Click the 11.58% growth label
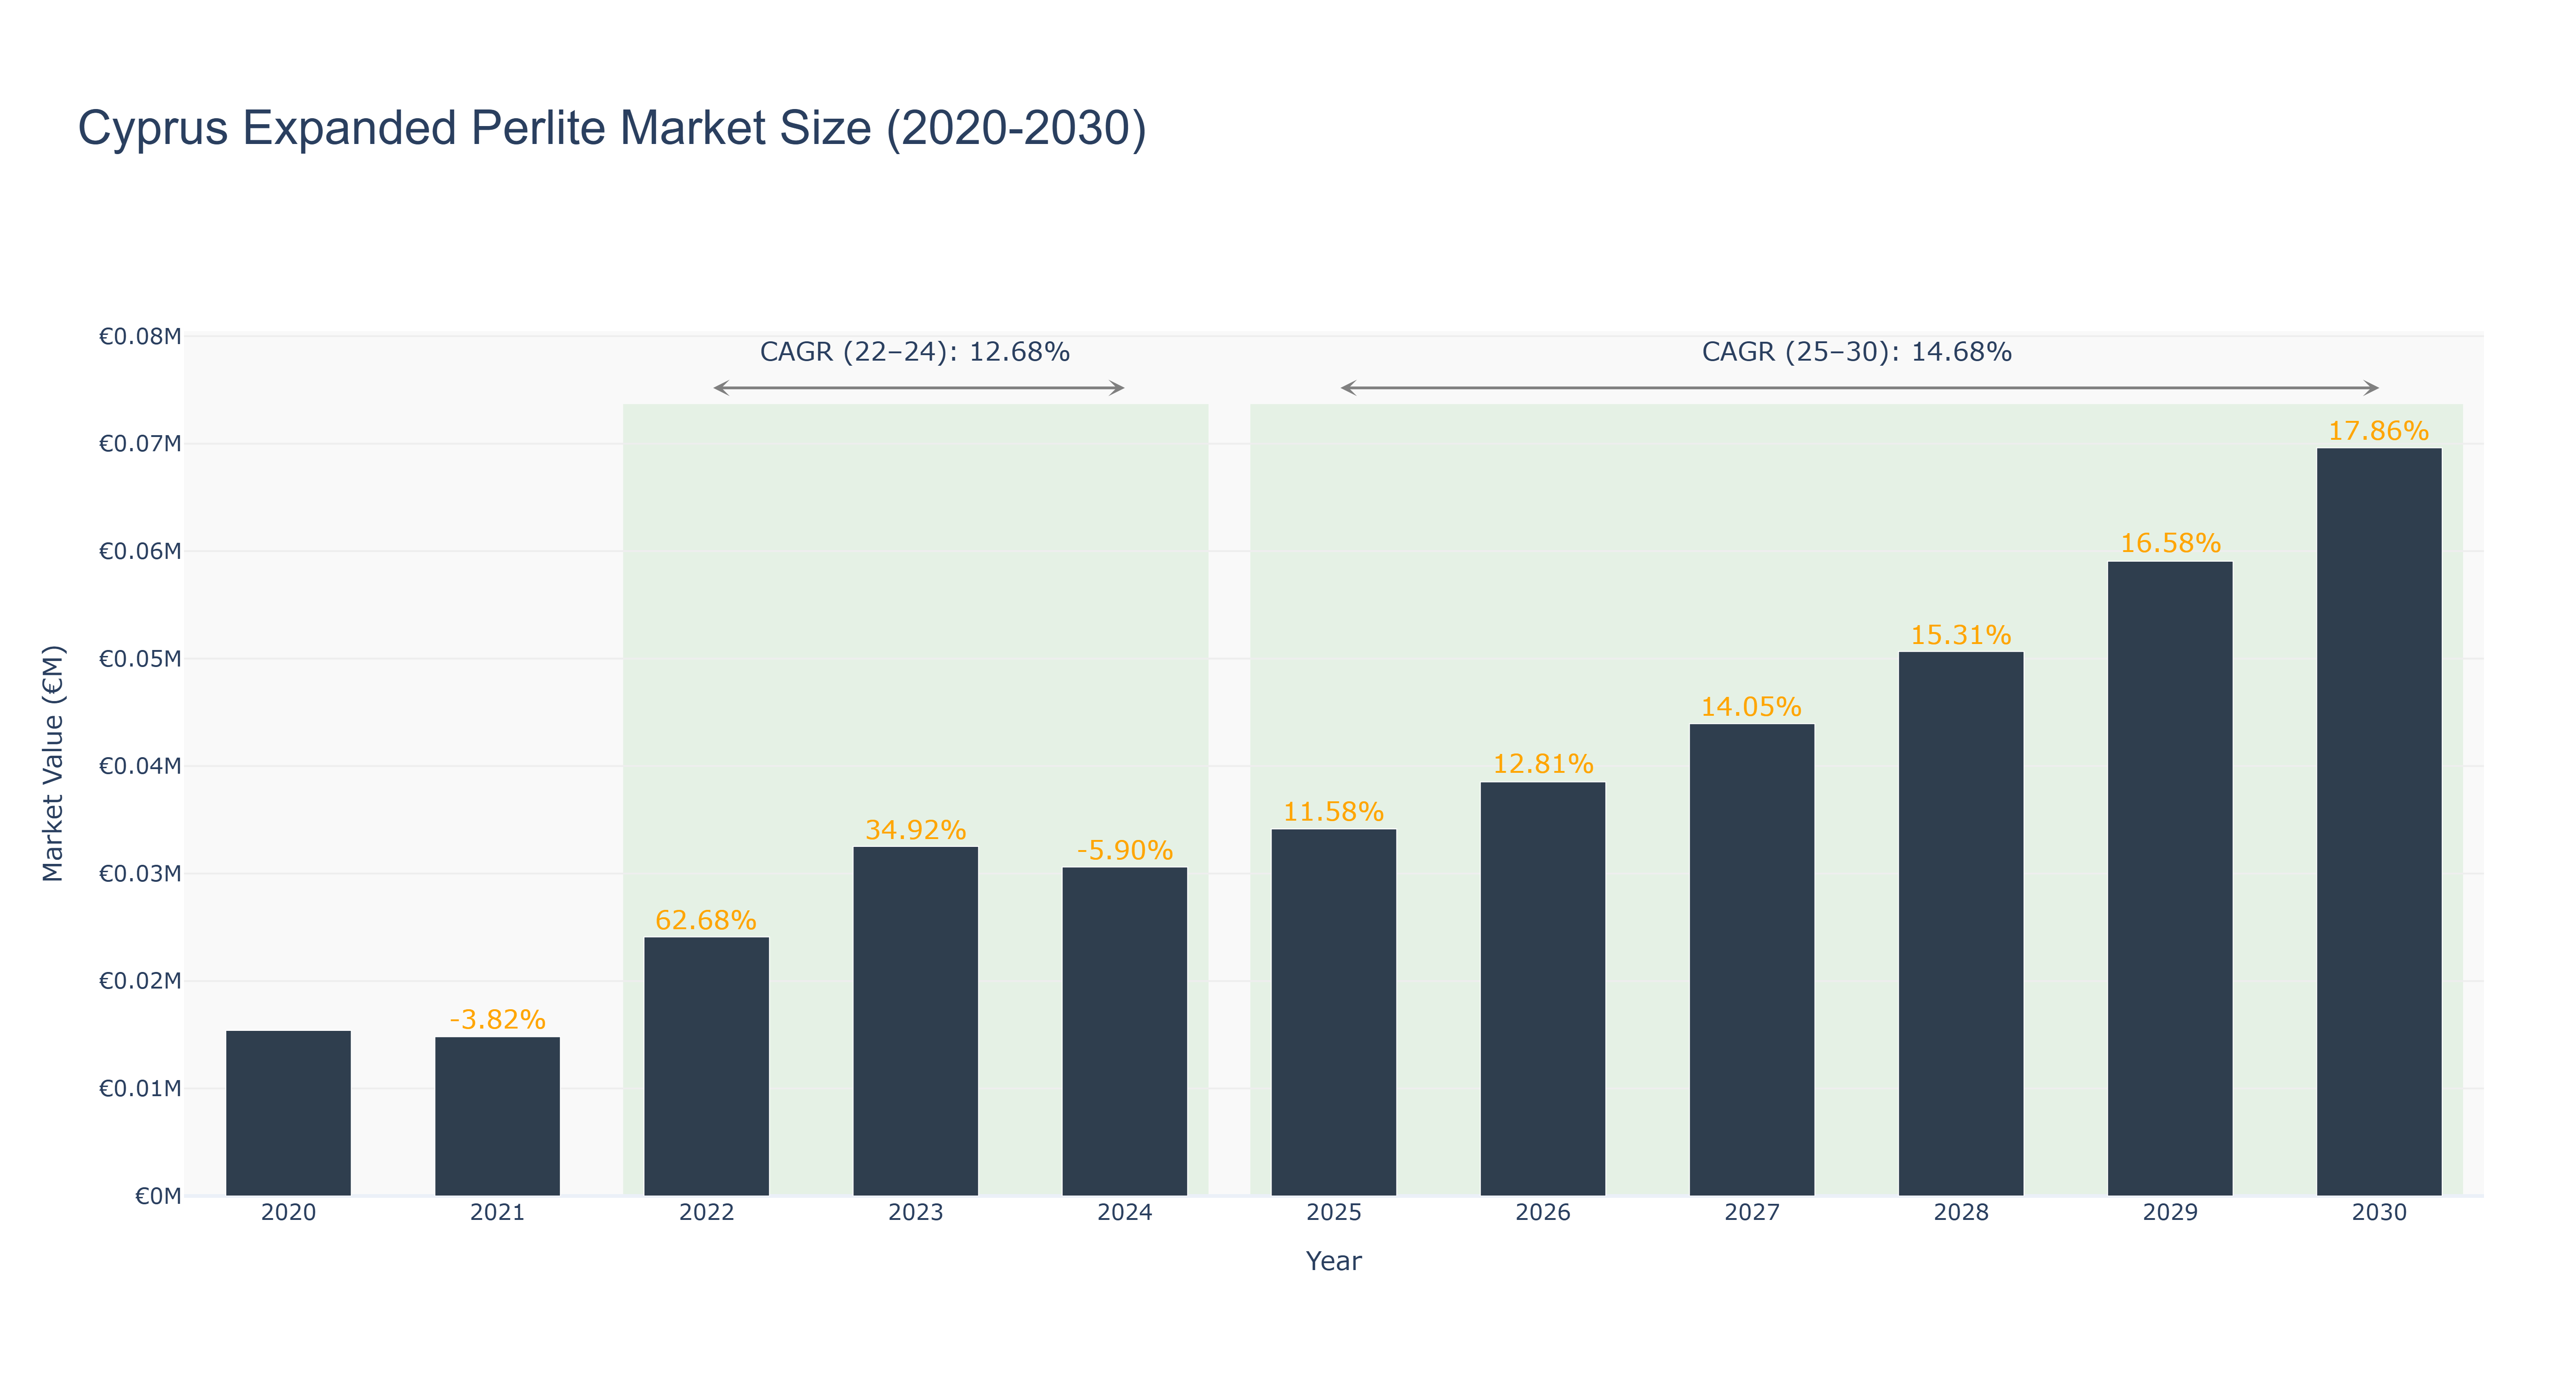Image resolution: width=2576 pixels, height=1380 pixels. click(x=1333, y=812)
